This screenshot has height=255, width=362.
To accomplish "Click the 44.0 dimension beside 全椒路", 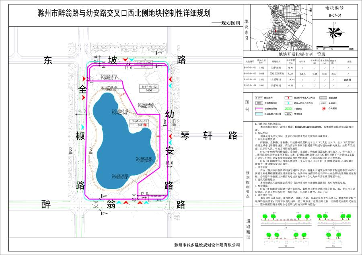I will [82, 111].
